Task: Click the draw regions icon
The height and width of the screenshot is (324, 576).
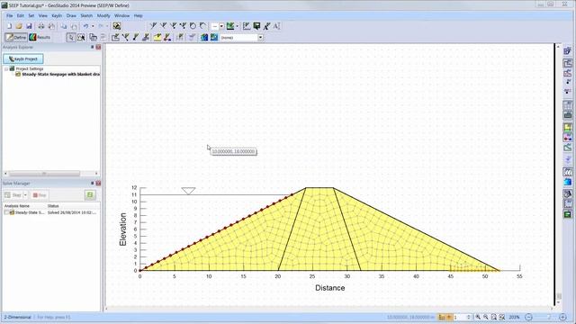Action: pyautogui.click(x=115, y=37)
